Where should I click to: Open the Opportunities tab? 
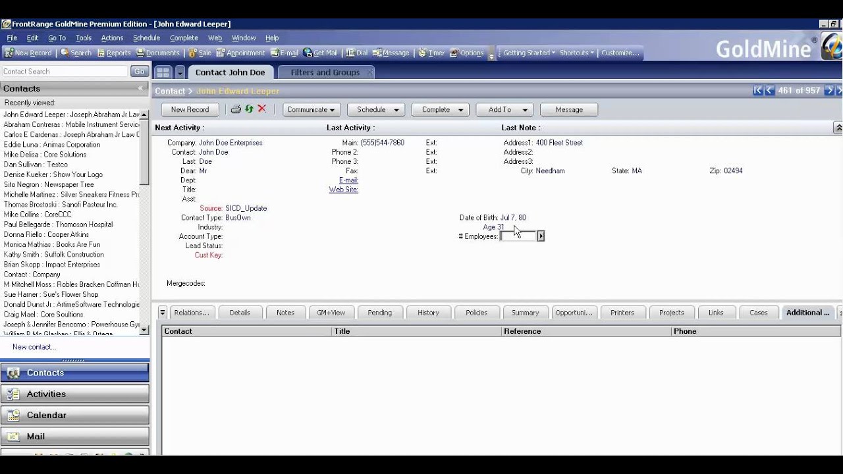click(574, 313)
